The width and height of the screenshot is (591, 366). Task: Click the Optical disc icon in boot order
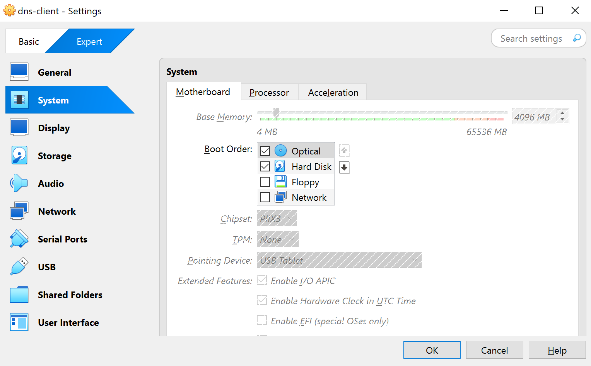(280, 151)
